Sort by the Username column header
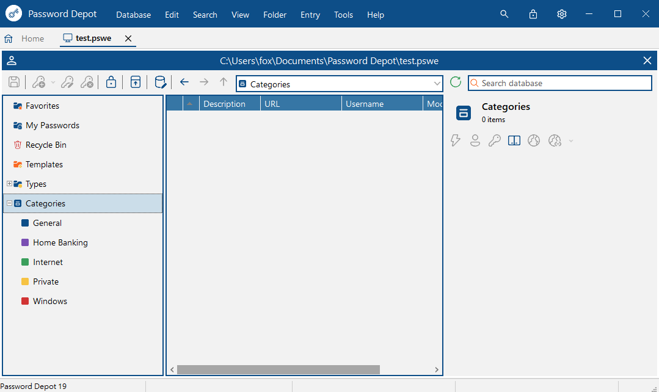Screen dimensions: 659x392 (x=382, y=104)
